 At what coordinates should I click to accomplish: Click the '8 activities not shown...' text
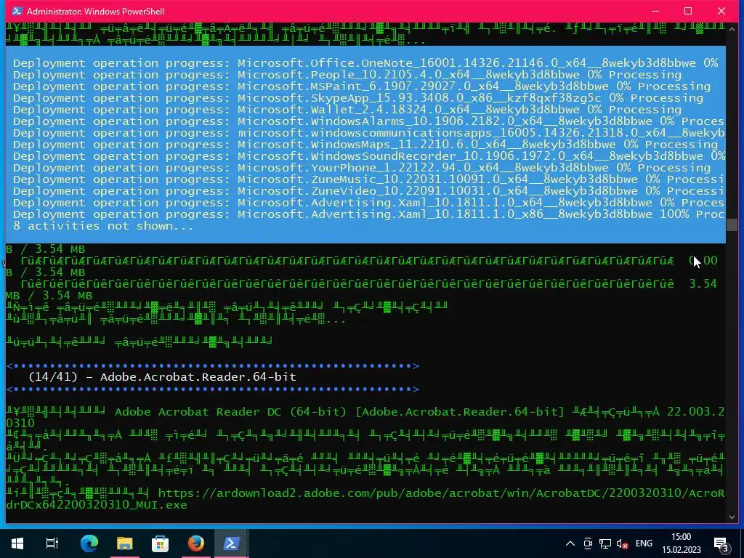[103, 226]
